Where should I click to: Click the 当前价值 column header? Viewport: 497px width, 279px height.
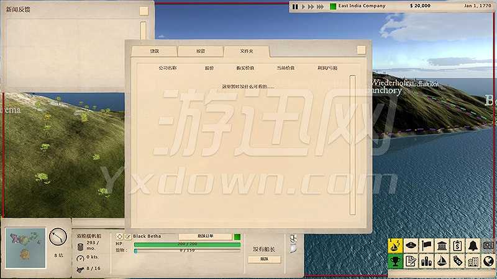(x=286, y=68)
